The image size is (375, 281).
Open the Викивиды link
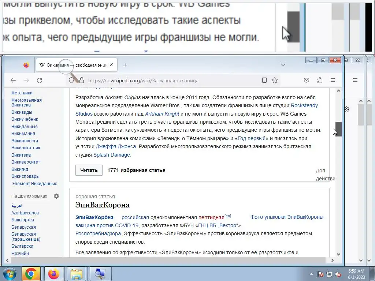click(22, 112)
